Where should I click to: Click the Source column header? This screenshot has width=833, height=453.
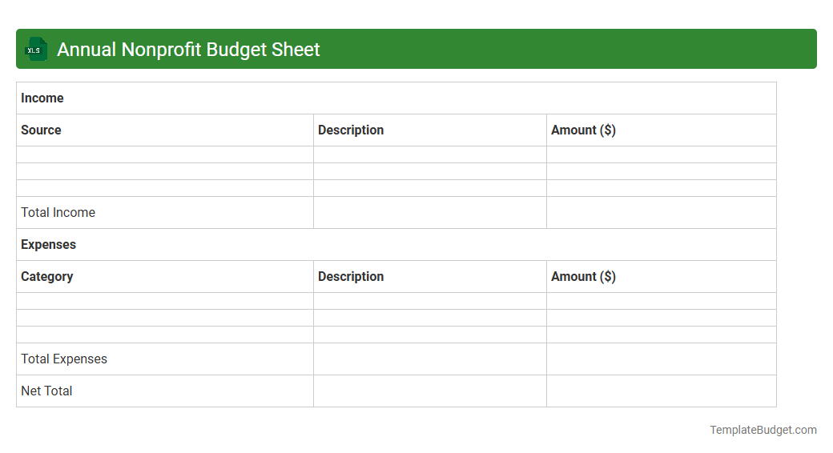click(41, 130)
